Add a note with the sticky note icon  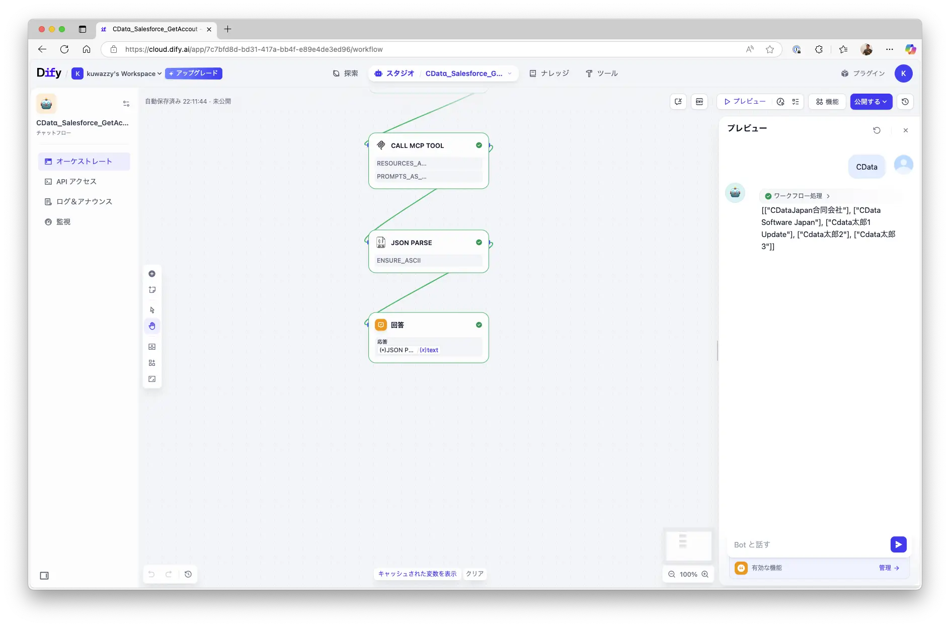pos(152,290)
